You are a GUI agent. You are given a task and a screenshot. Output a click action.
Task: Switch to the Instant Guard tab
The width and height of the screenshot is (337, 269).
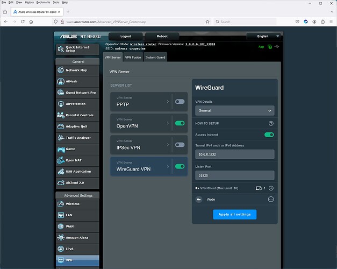tap(155, 57)
